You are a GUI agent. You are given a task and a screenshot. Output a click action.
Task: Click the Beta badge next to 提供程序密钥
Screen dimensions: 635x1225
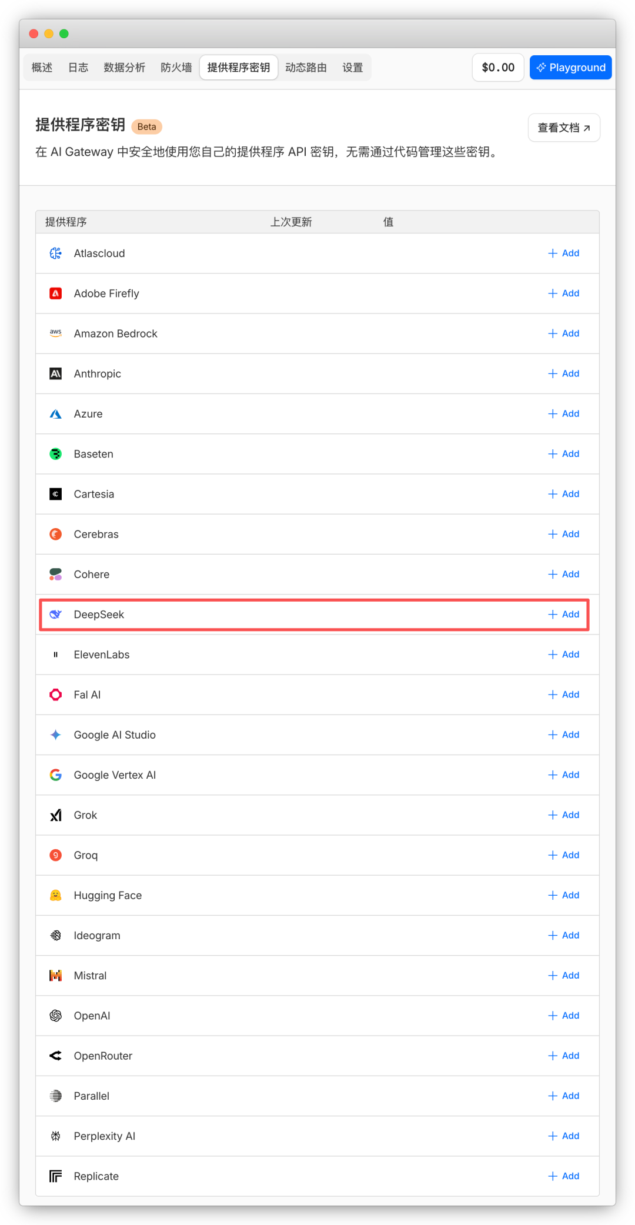(146, 126)
